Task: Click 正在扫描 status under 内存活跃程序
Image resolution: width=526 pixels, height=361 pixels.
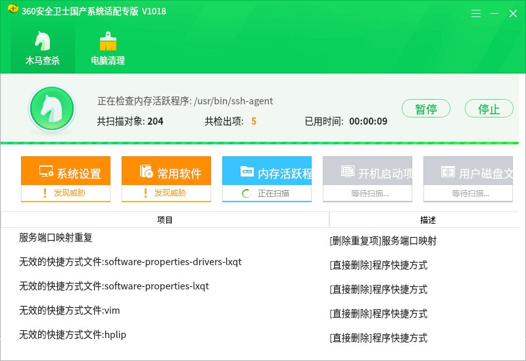Action: pos(273,193)
